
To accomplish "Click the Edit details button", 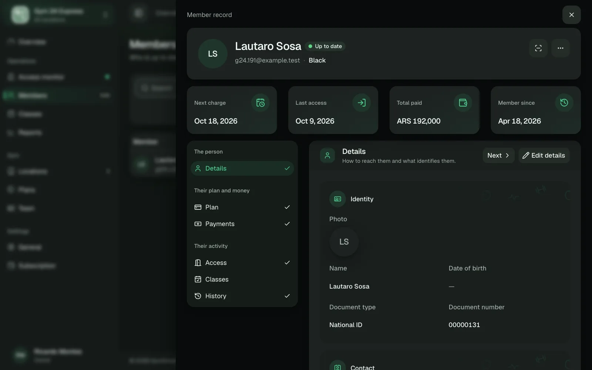I will (x=544, y=155).
